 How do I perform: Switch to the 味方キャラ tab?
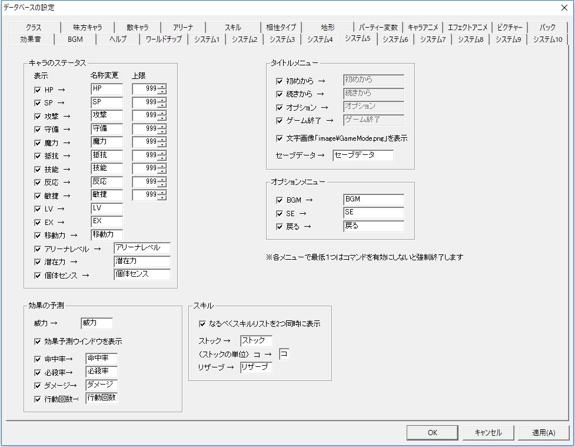pyautogui.click(x=87, y=28)
